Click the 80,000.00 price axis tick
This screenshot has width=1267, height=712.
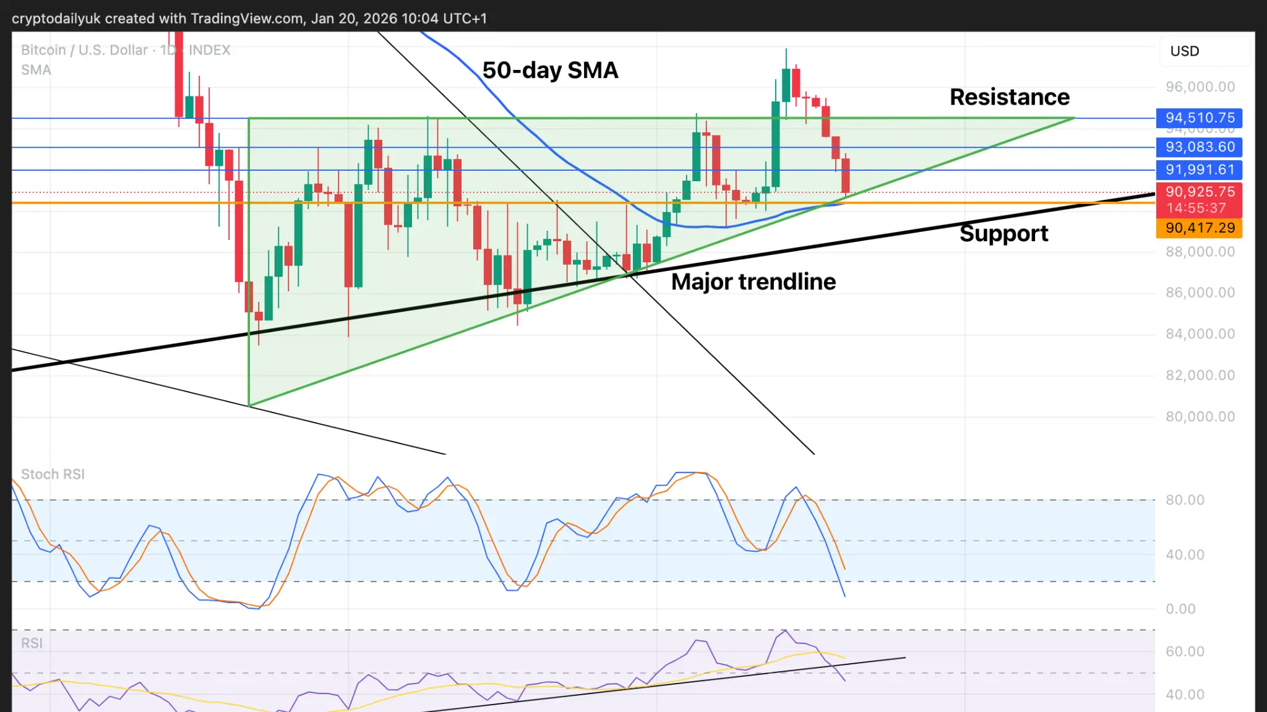point(1200,417)
